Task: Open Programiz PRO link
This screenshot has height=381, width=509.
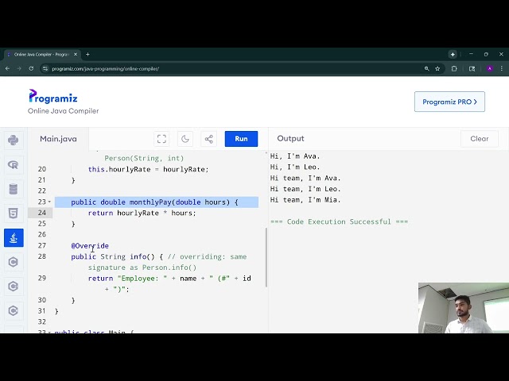Action: pos(449,102)
